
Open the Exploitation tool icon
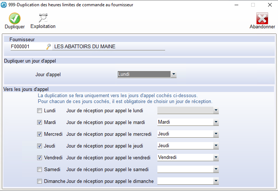(43, 18)
